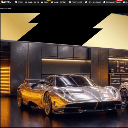
Task: Open the SPOR menu item
Action: (x=20, y=2)
